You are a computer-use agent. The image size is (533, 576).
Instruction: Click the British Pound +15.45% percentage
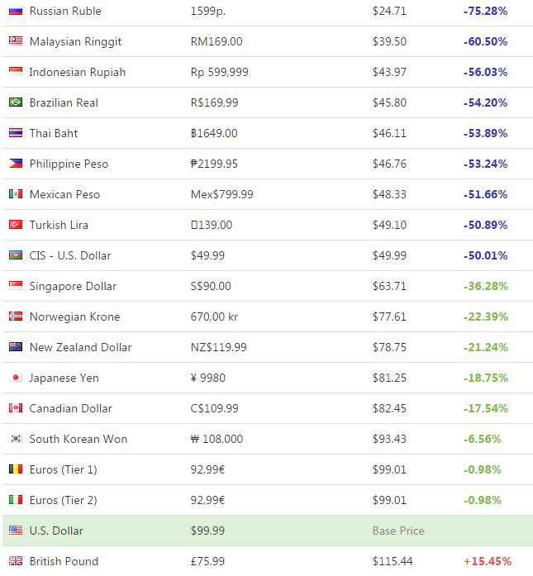point(488,561)
